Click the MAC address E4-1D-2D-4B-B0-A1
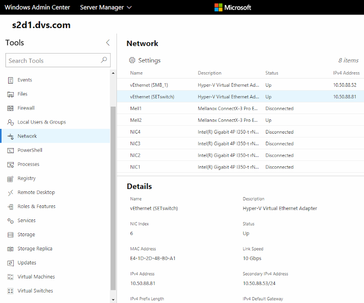 153,258
